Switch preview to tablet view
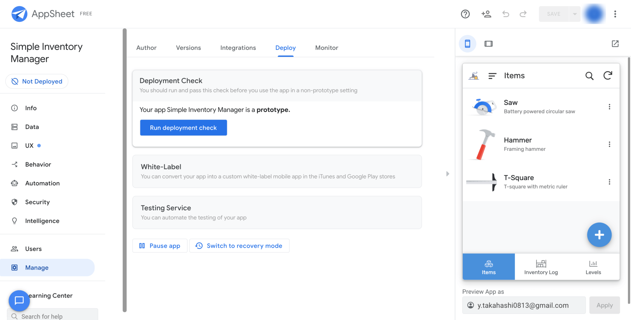The image size is (631, 320). tap(489, 44)
